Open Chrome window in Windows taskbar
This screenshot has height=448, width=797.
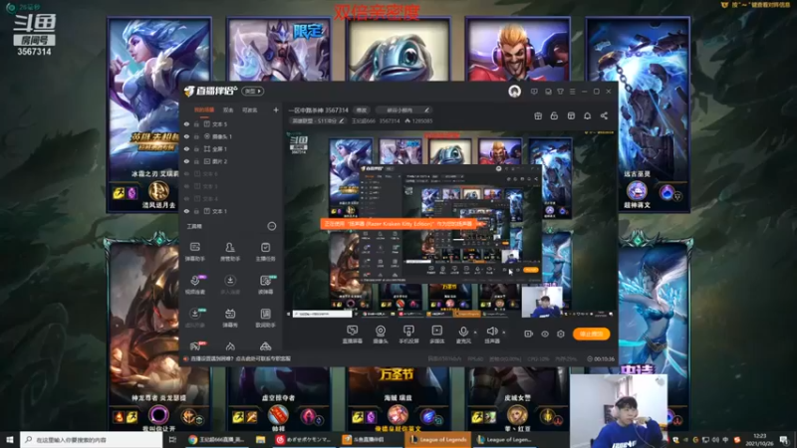pyautogui.click(x=216, y=440)
